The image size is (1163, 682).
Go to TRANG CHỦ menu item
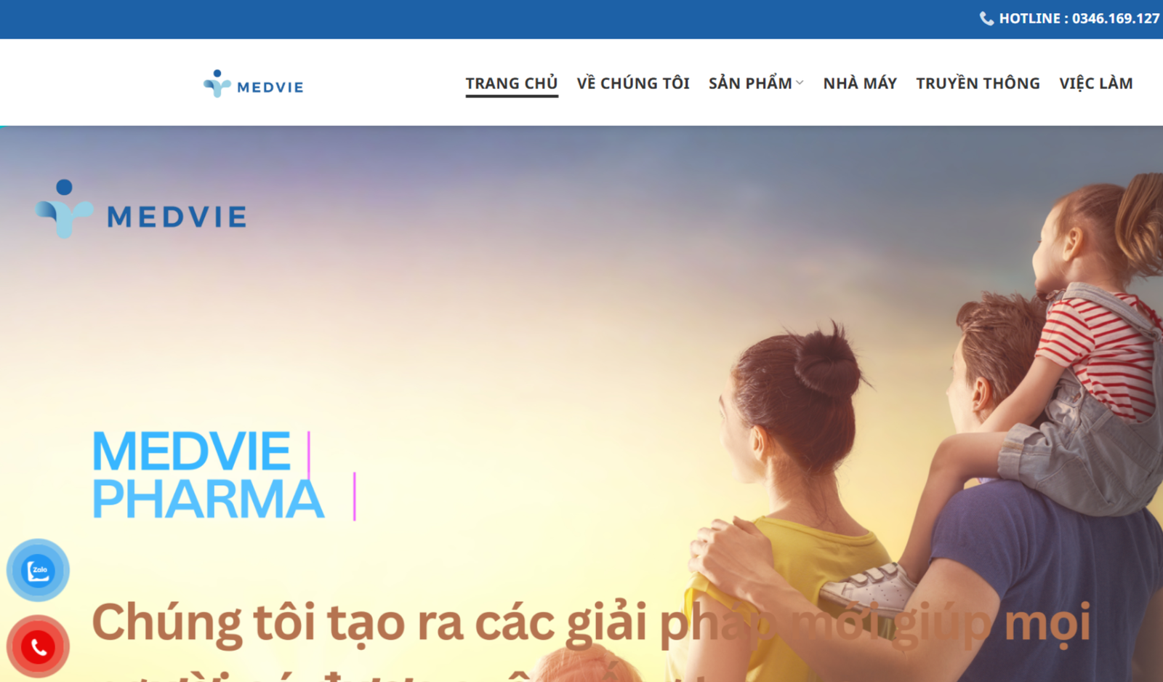click(x=512, y=84)
